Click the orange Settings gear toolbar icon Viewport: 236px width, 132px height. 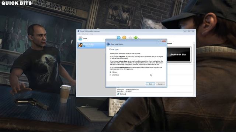click(124, 37)
